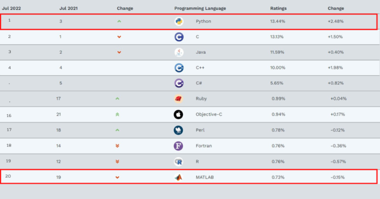Screen dimensions: 380x199
Task: Click the R language logo icon
Action: click(x=179, y=161)
